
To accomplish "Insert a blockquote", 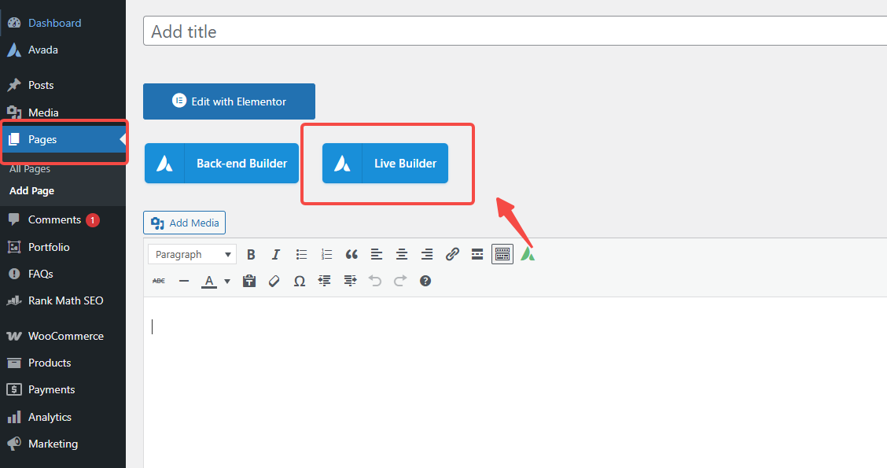I will point(351,254).
